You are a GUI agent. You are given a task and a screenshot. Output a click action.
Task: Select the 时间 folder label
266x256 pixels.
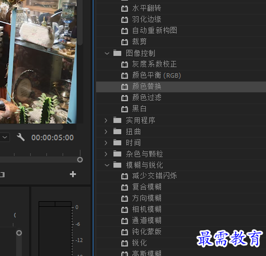coord(133,143)
